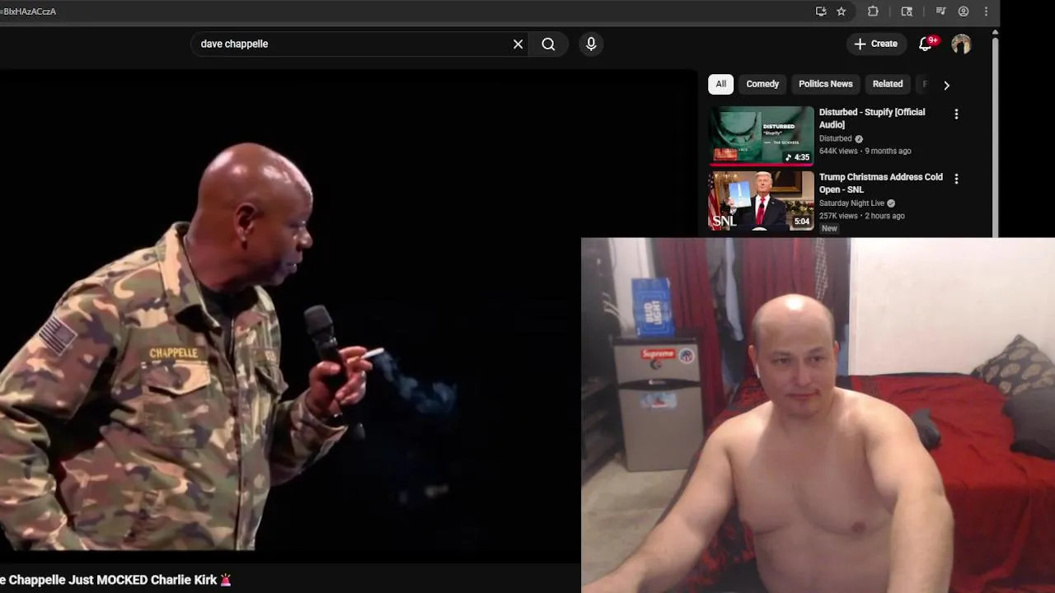Click the 644K views • 9 months ago text
The image size is (1055, 593).
click(x=865, y=152)
